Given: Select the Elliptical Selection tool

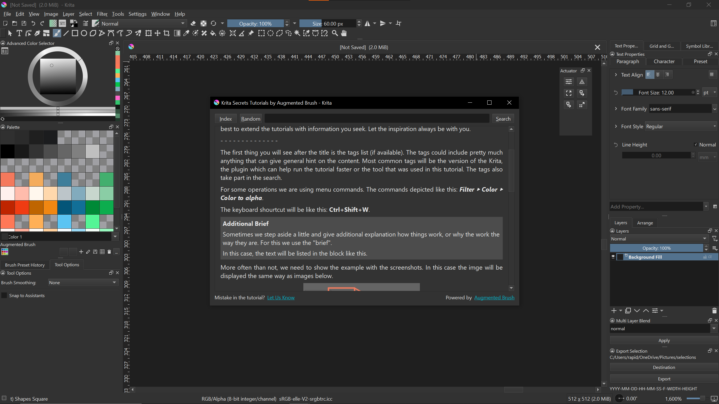Looking at the screenshot, I should [270, 33].
